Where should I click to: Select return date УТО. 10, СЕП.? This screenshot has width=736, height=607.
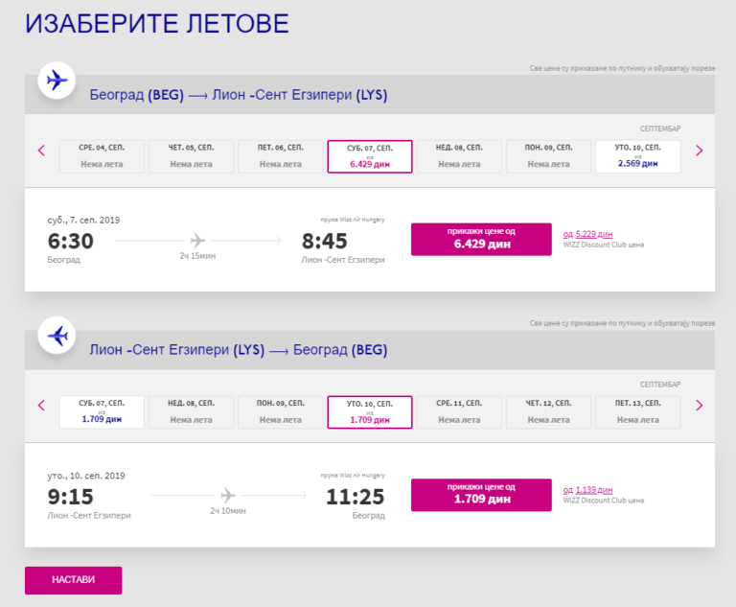tap(370, 412)
